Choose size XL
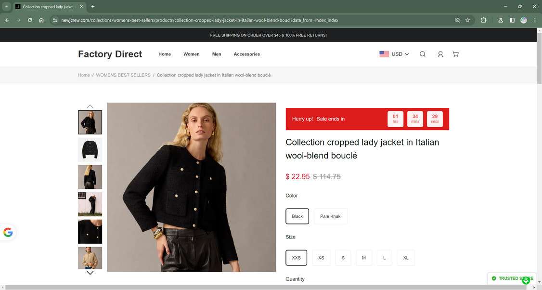The width and height of the screenshot is (542, 290). [405, 258]
